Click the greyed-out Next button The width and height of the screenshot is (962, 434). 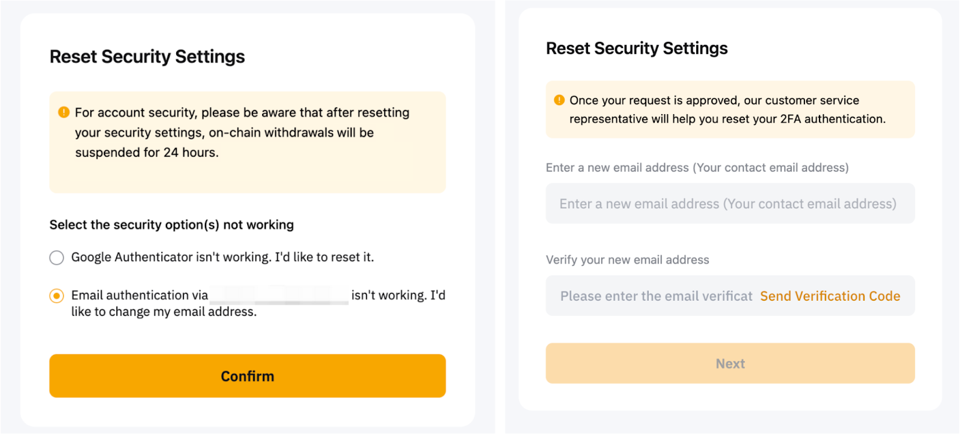point(730,363)
